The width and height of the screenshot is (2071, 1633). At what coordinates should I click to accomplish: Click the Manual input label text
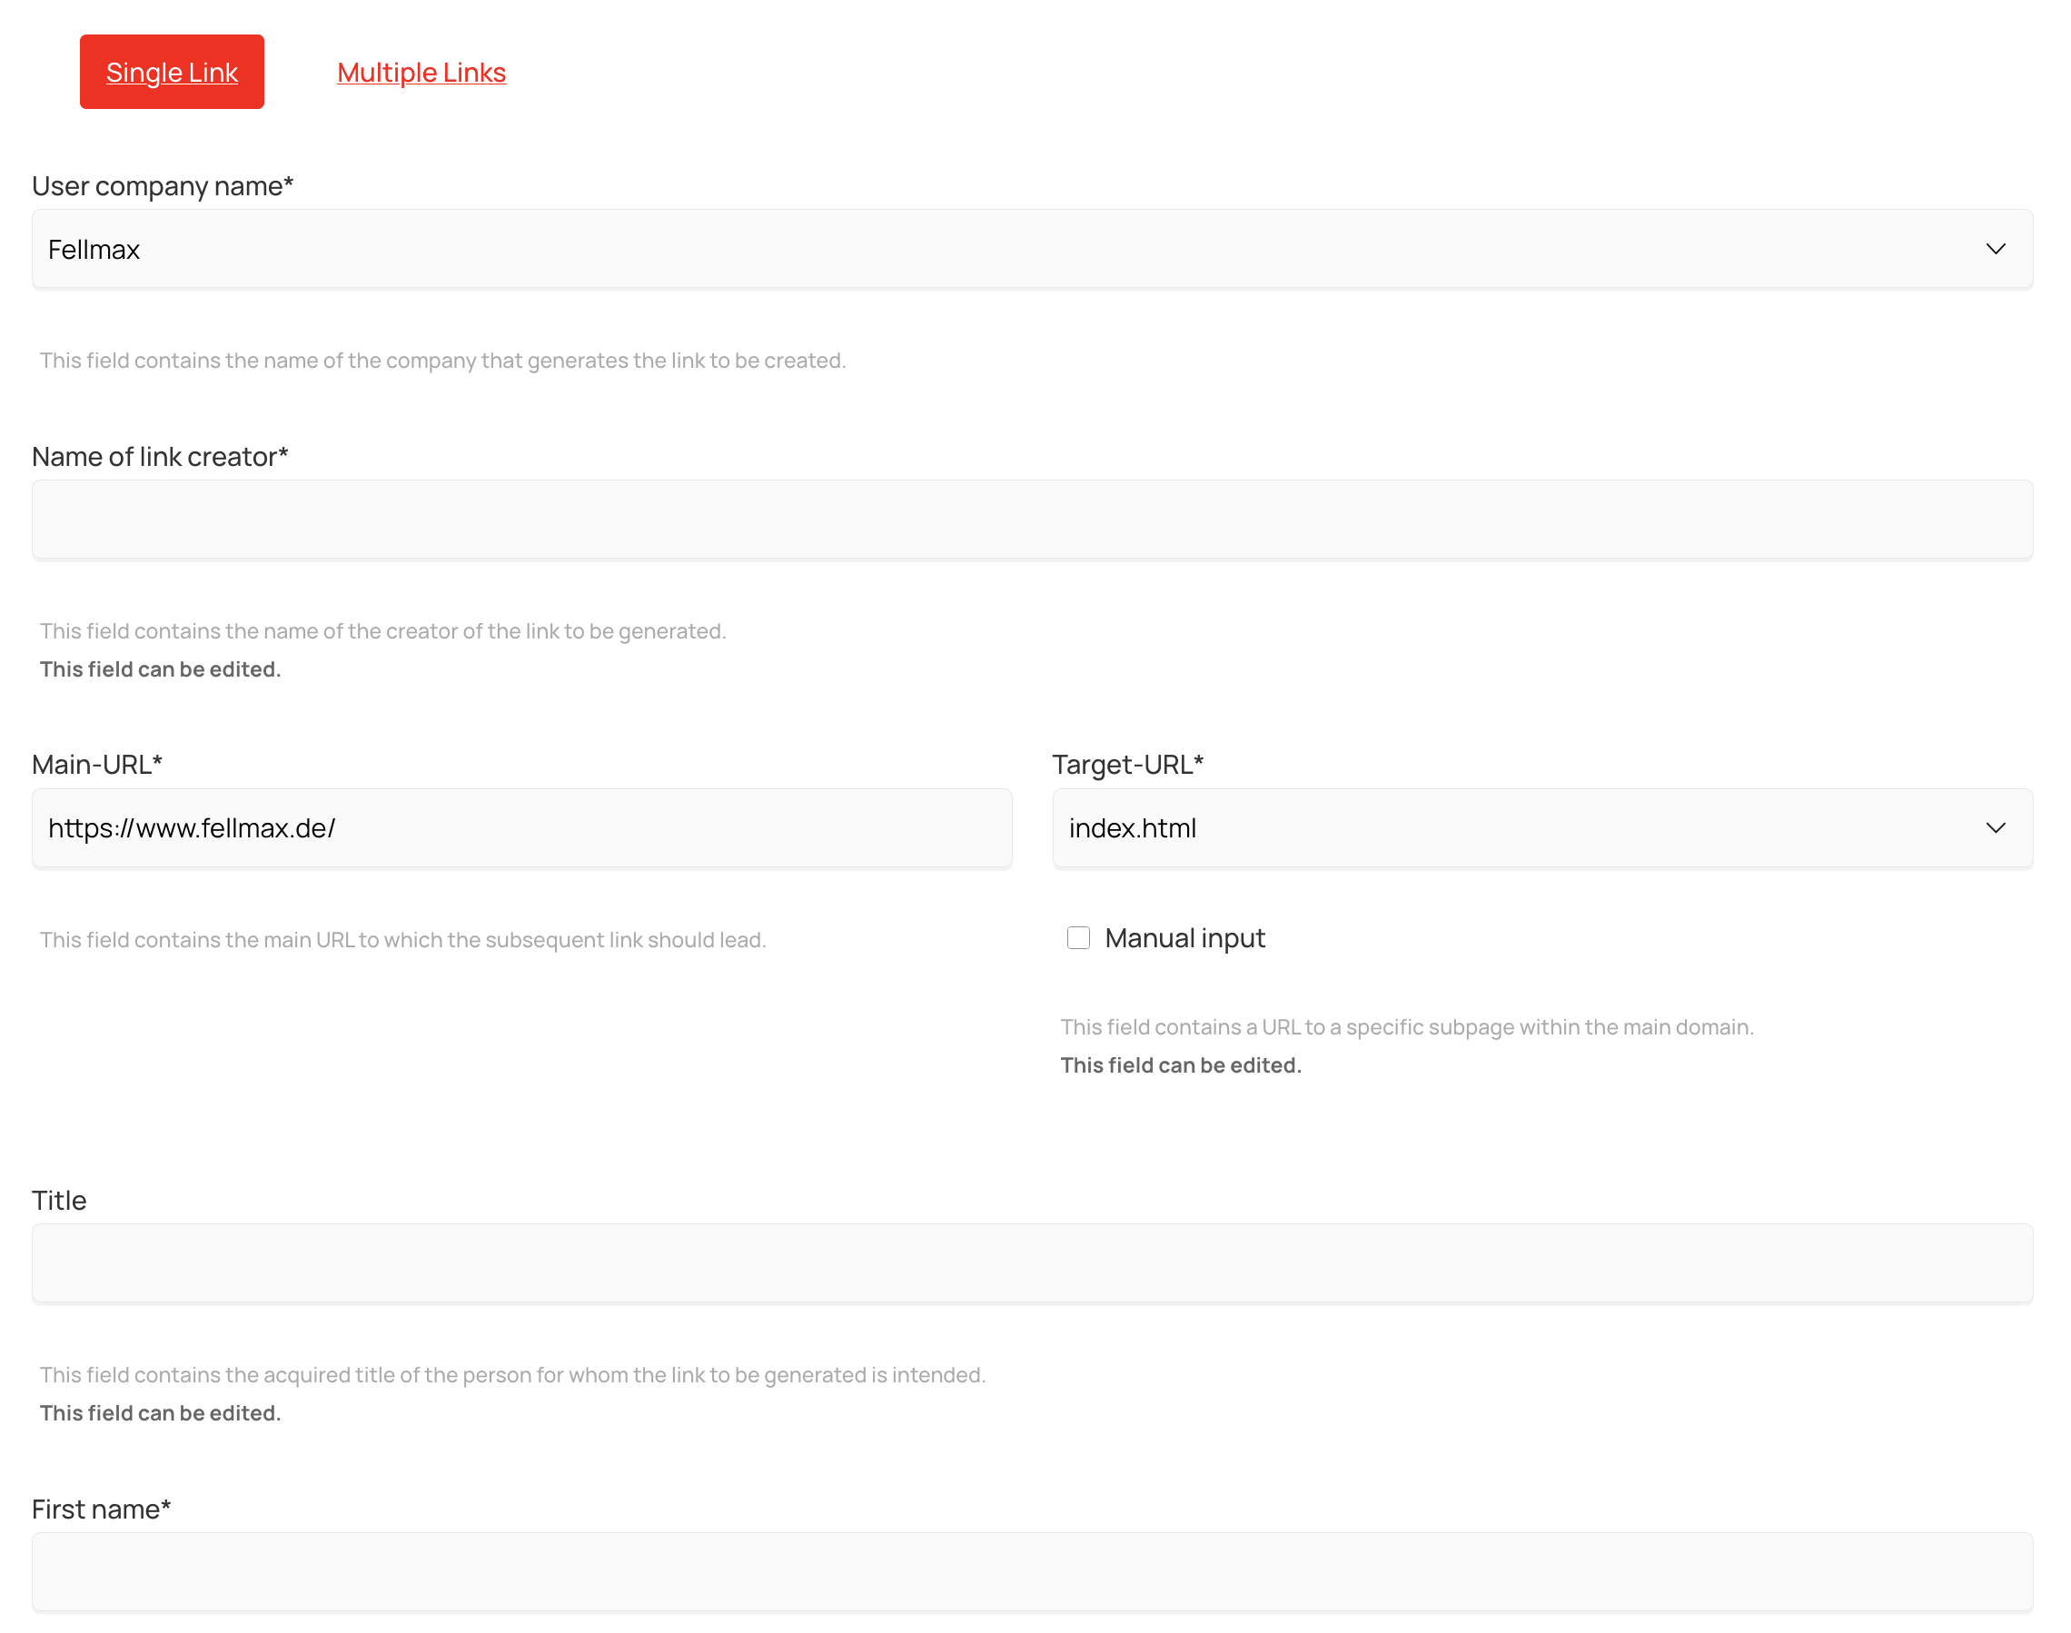click(1184, 938)
